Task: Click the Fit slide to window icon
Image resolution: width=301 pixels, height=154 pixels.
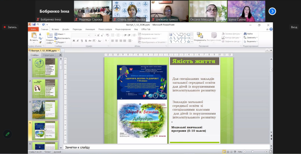Action: [x=270, y=152]
